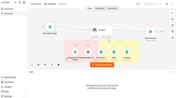
Task: Open Admin Panel
Action: (x=13, y=77)
